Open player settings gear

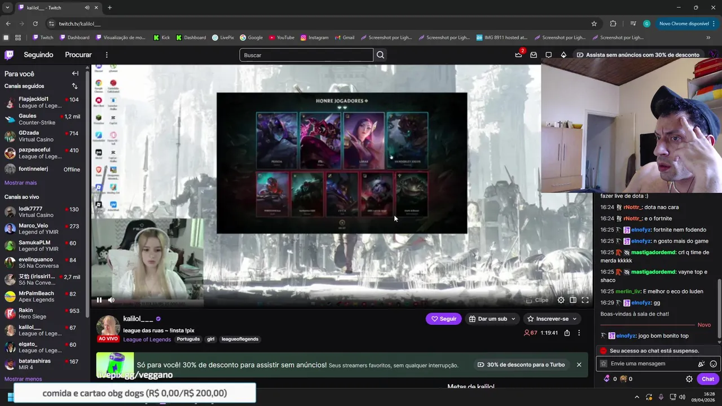pyautogui.click(x=561, y=300)
